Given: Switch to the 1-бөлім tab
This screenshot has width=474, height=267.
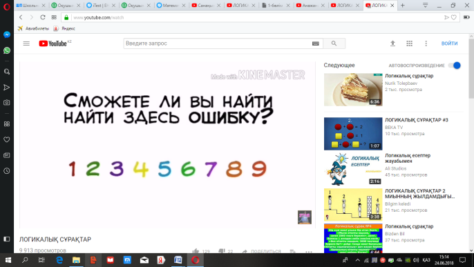Looking at the screenshot, I should (x=276, y=6).
